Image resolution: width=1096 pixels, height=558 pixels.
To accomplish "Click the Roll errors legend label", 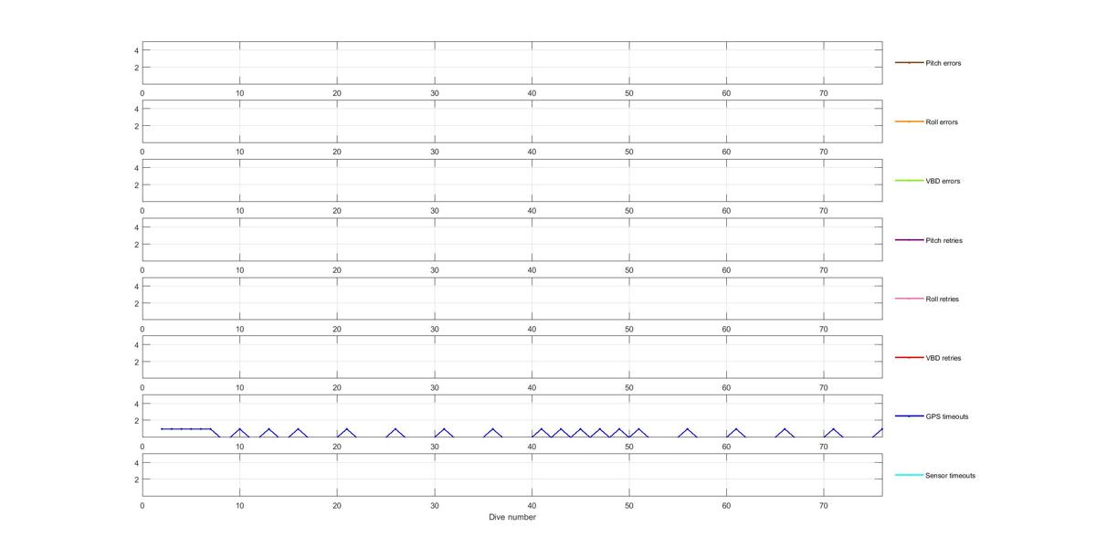I will (x=942, y=121).
